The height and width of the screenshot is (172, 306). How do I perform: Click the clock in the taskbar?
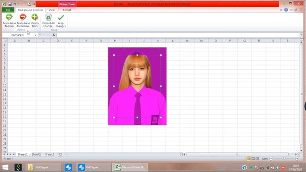(295, 168)
